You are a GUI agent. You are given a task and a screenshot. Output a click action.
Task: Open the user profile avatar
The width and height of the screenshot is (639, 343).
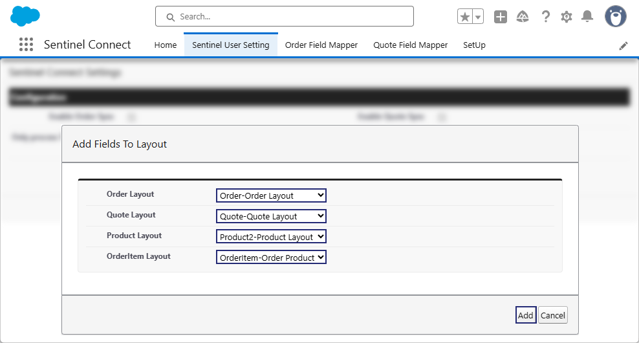[615, 17]
